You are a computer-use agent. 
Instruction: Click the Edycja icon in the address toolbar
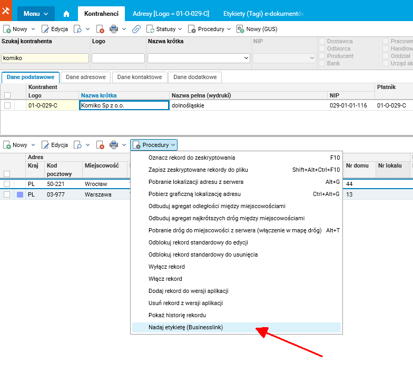45,145
